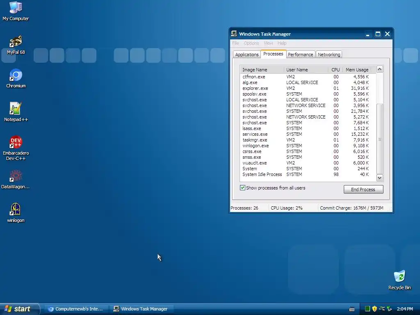Sort processes by User Name column
Viewport: 420px width, 315px height.
click(x=306, y=70)
